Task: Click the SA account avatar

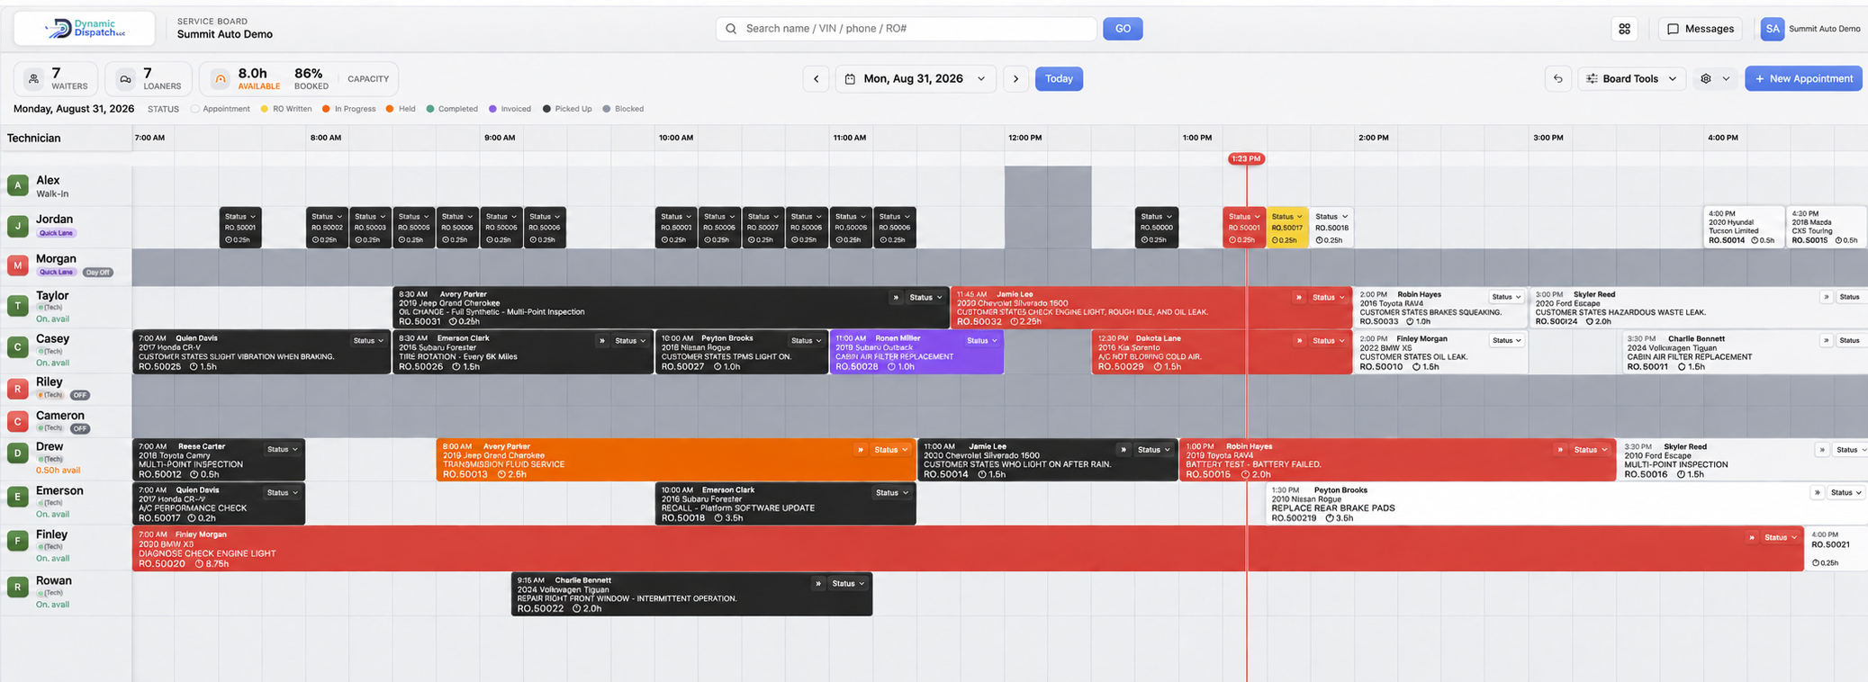Action: [1772, 29]
